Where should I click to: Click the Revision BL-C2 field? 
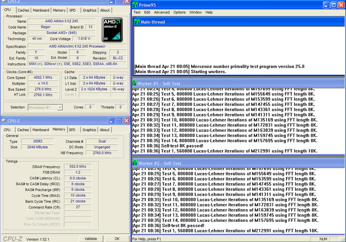coord(118,58)
